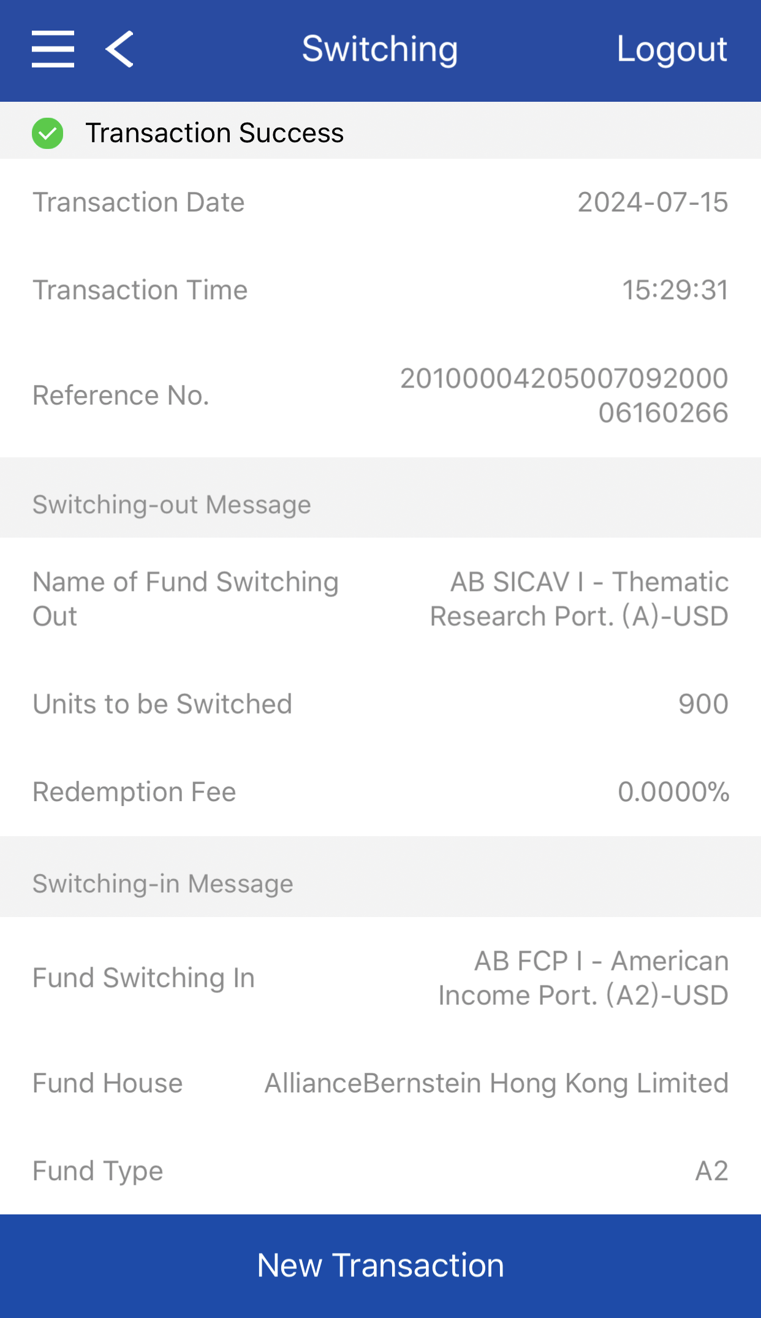Tap the Switching-out Message section header
The width and height of the screenshot is (761, 1318).
coord(172,505)
